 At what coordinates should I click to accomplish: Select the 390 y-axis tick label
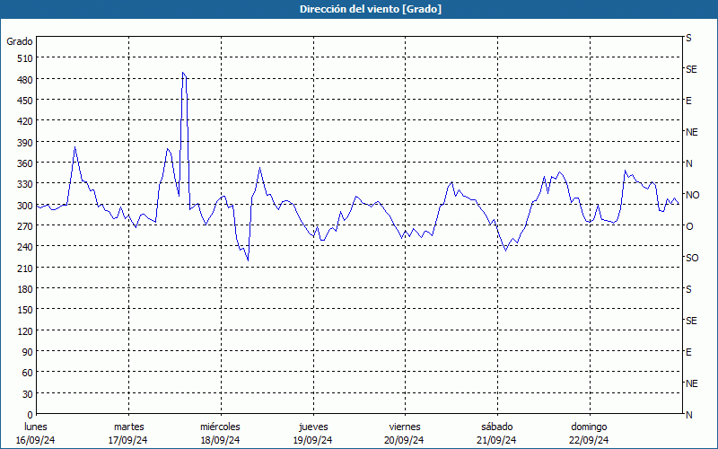[x=25, y=143]
